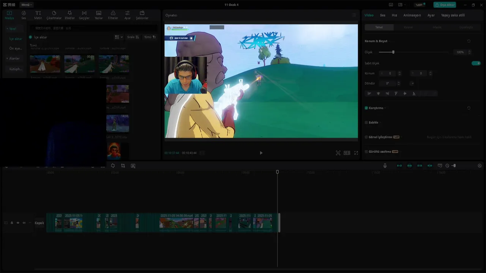Click the microphone record voiceover icon

[385, 166]
